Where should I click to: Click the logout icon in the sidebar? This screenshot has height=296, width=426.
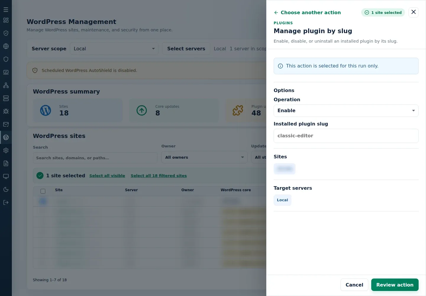coord(6,202)
